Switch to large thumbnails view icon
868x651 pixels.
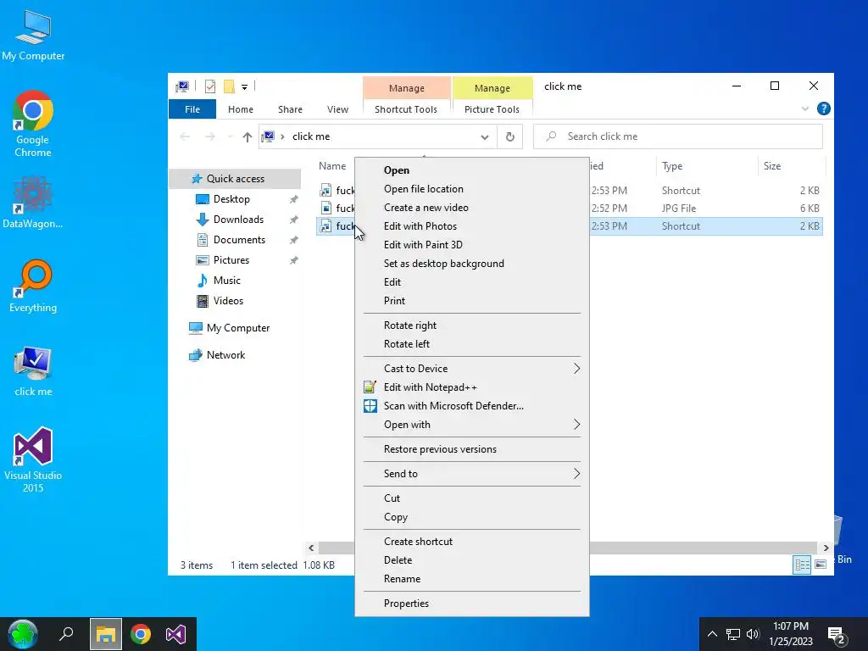tap(821, 565)
